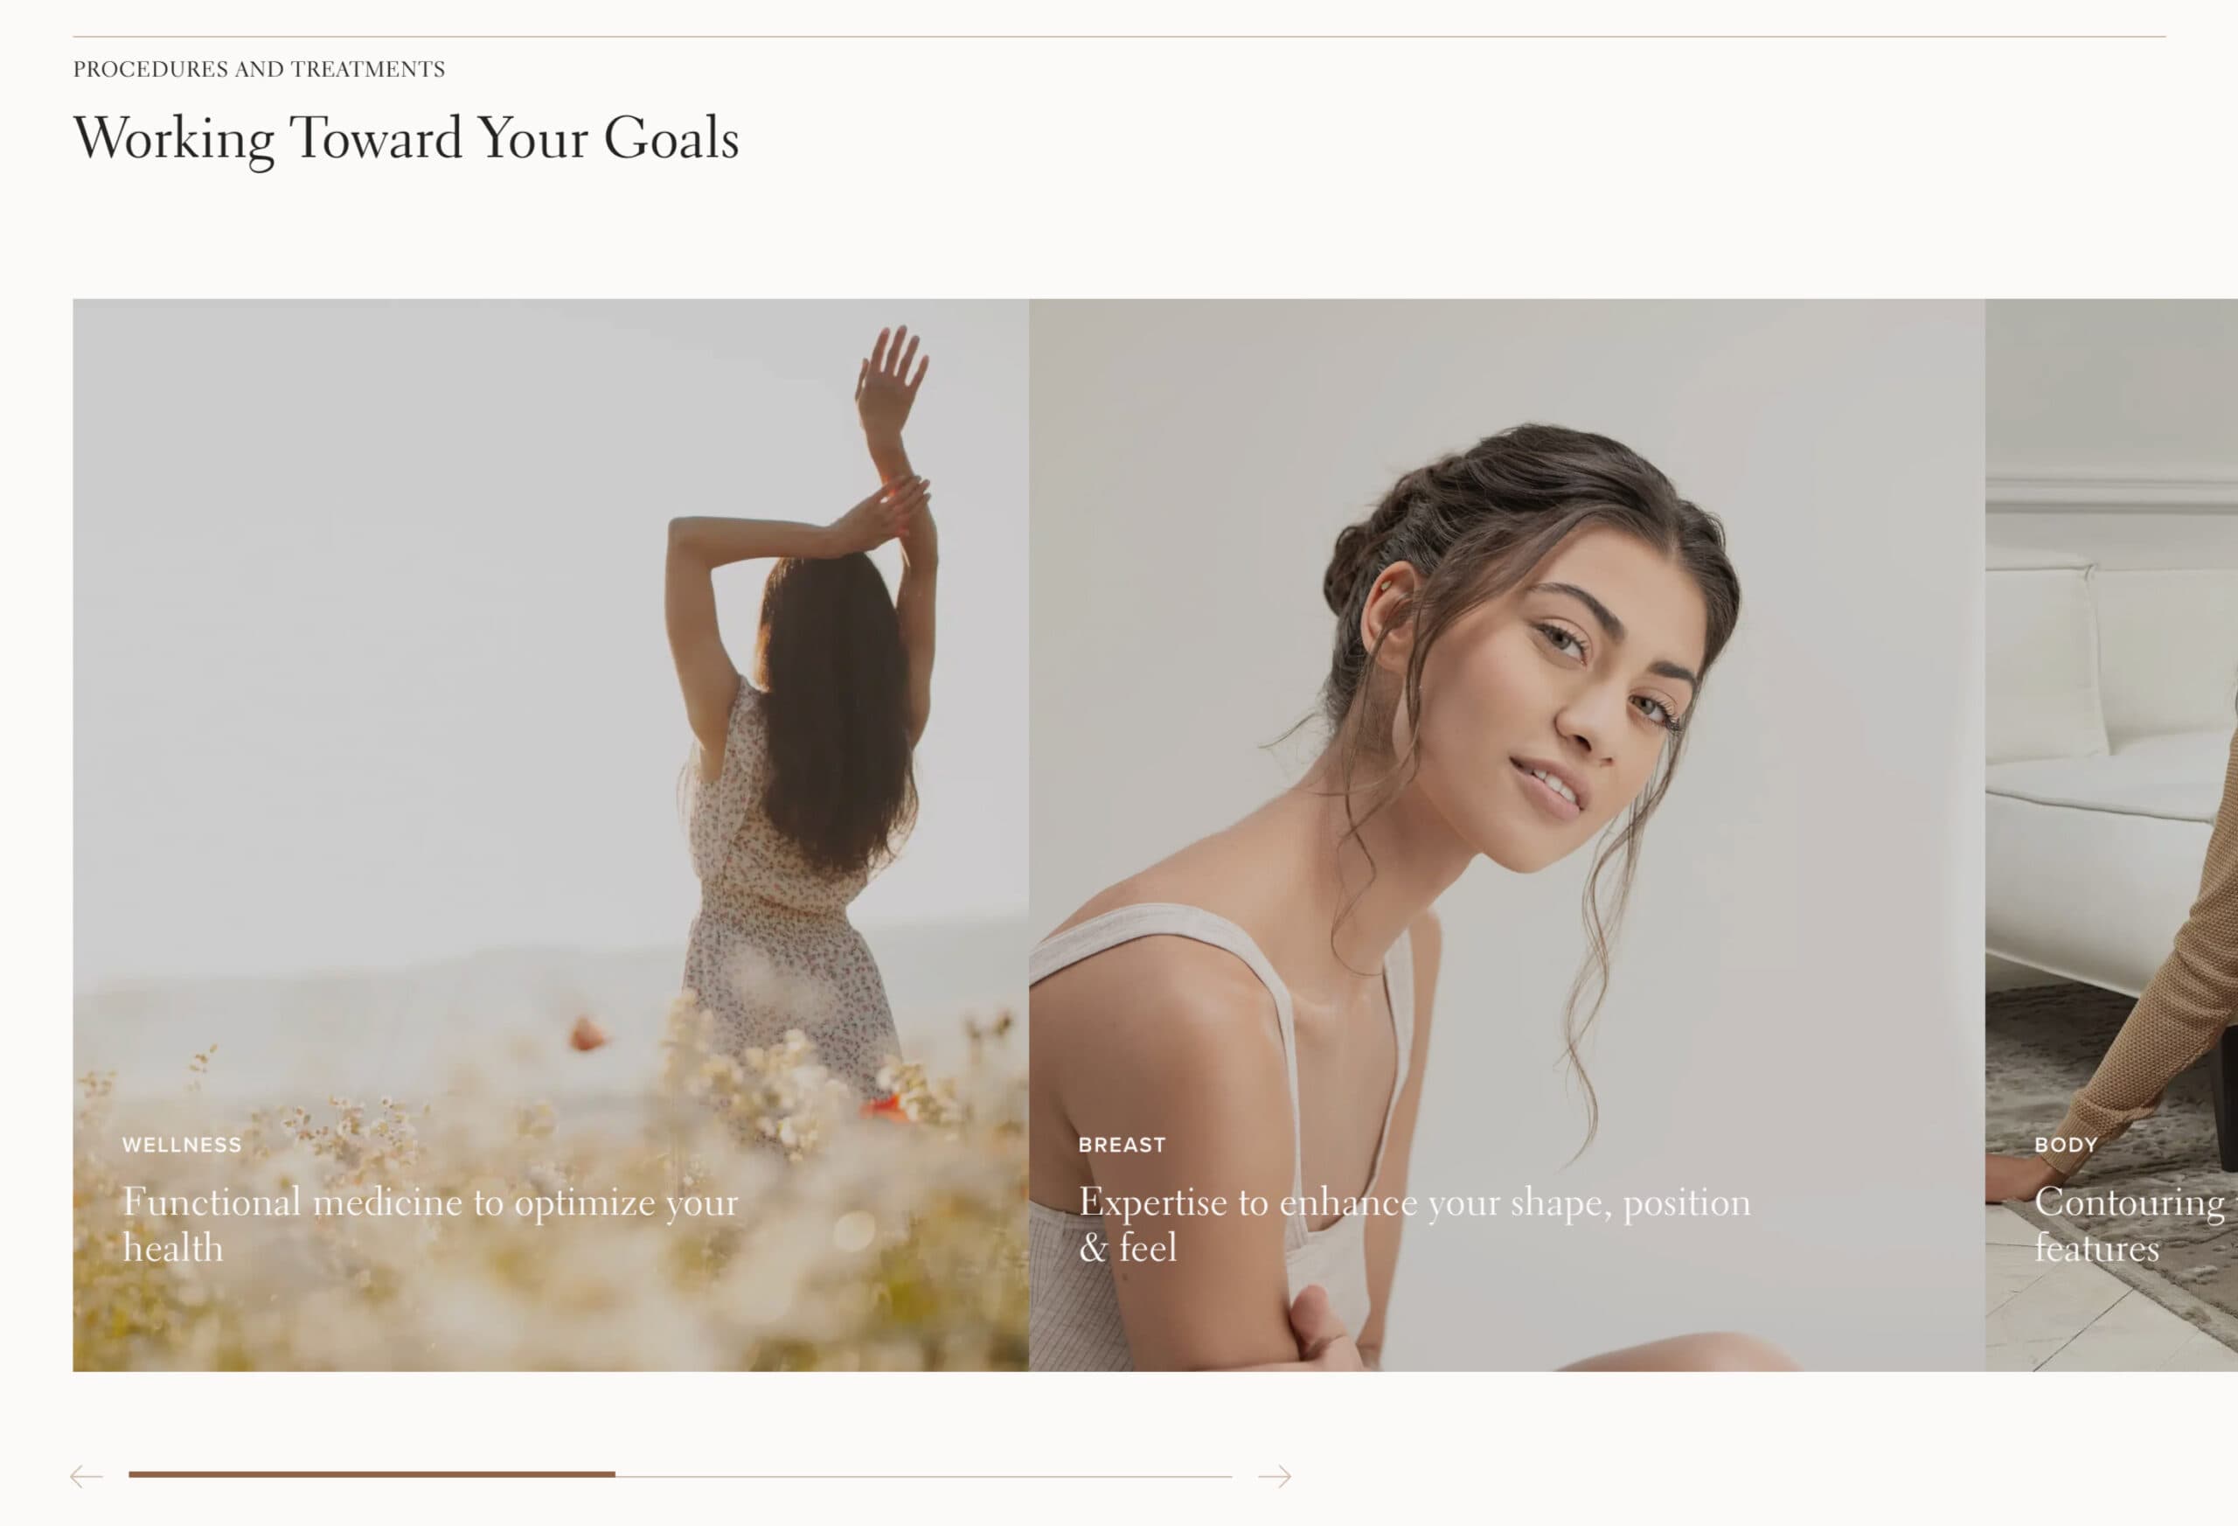Viewport: 2238px width, 1526px height.
Task: Click the horizontal divider line at top
Action: tap(1119, 37)
